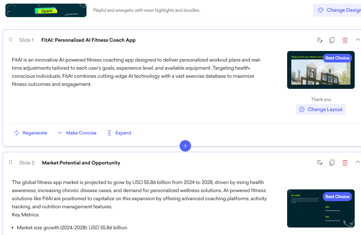This screenshot has width=361, height=235.
Task: Collapse Slide 1 with the chevron arrow
Action: click(358, 39)
